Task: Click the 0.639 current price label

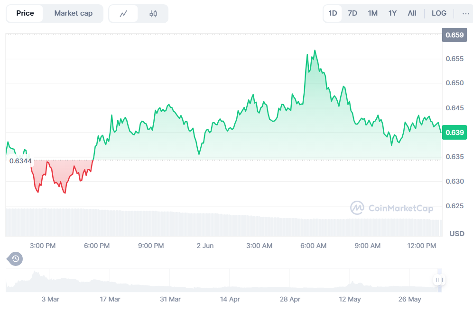Action: pos(454,133)
